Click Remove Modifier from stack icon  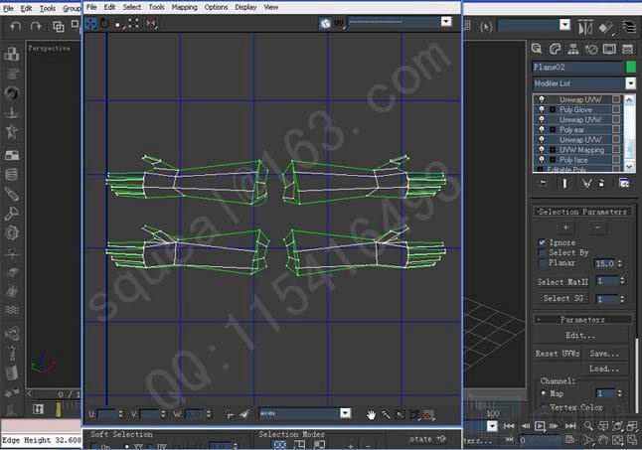601,183
